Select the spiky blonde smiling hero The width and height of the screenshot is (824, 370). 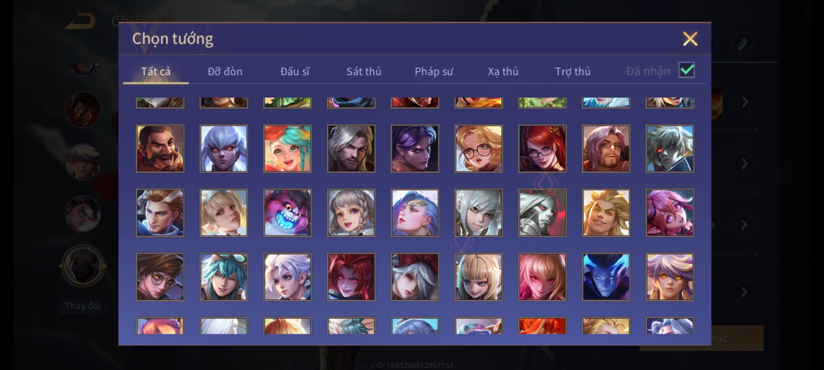tap(606, 213)
